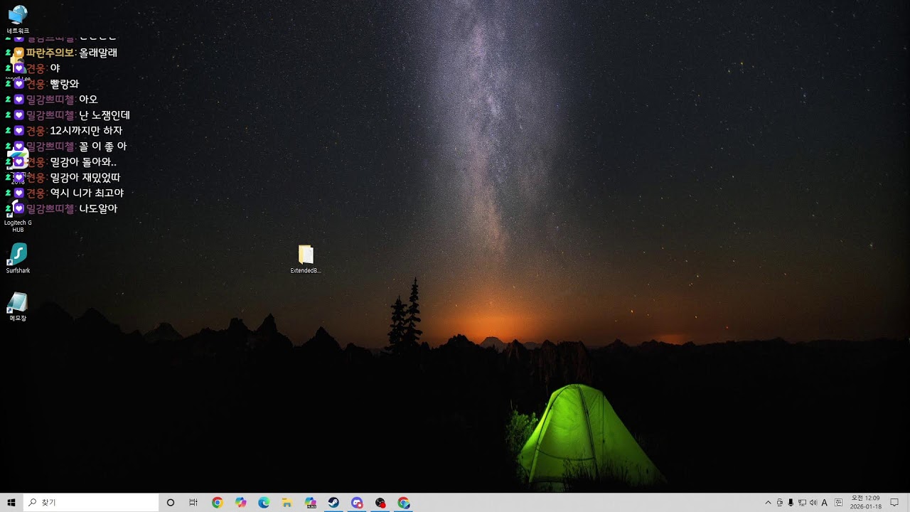Expand hidden system tray icons chevron

click(x=768, y=503)
